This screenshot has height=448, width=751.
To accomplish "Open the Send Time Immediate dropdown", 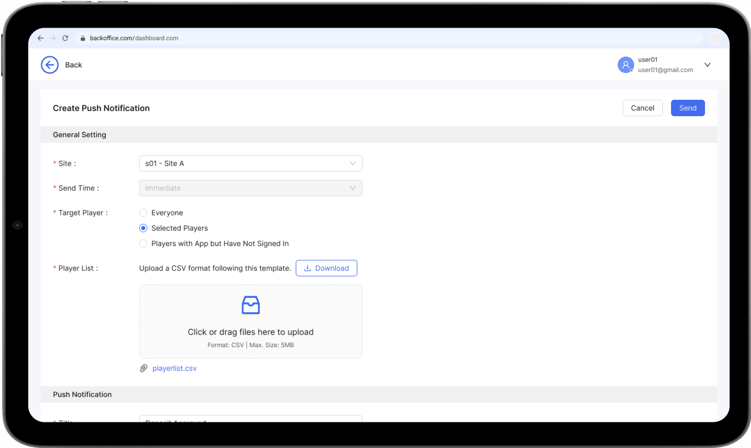I will pos(250,188).
